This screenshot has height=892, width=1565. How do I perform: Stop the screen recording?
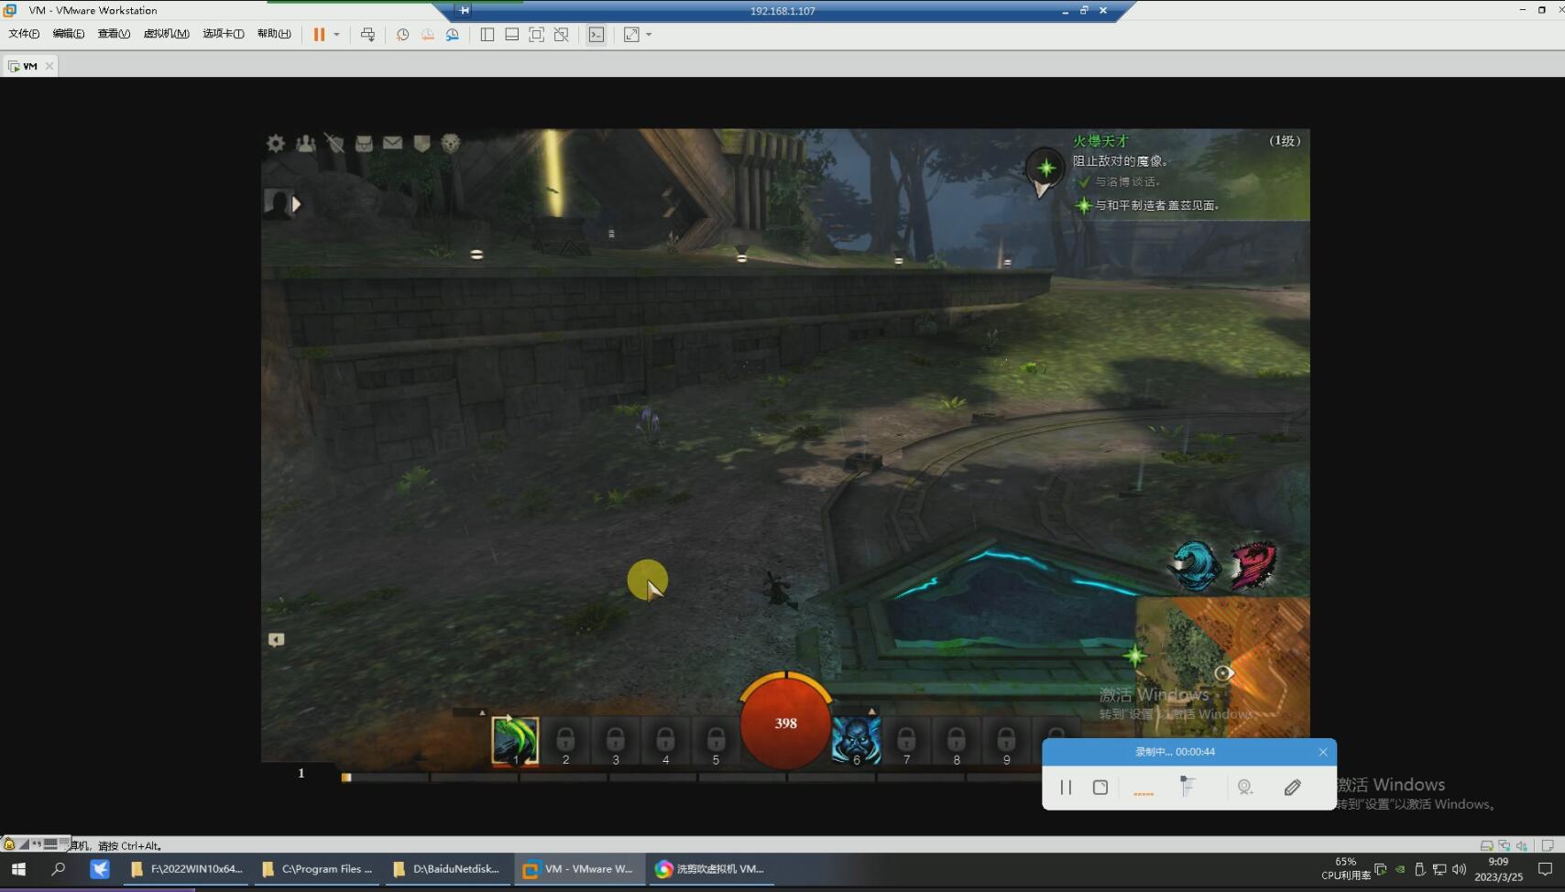1100,788
